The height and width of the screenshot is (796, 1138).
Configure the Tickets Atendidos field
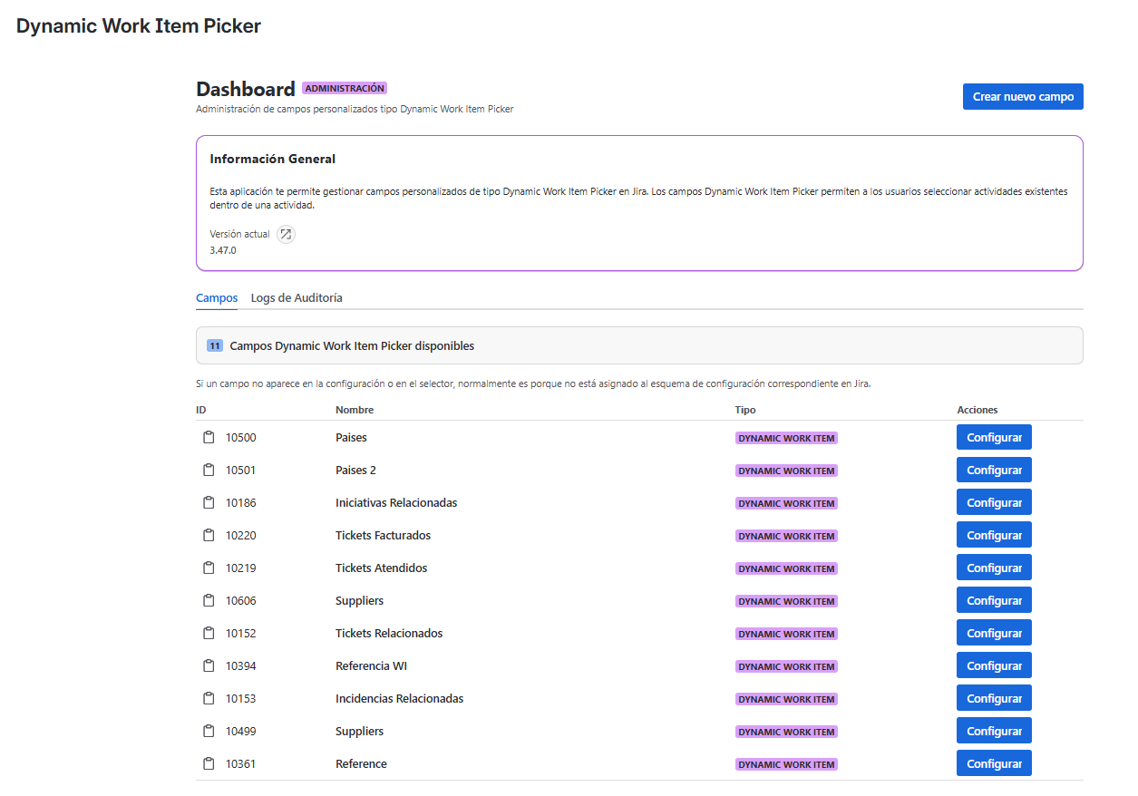coord(994,568)
